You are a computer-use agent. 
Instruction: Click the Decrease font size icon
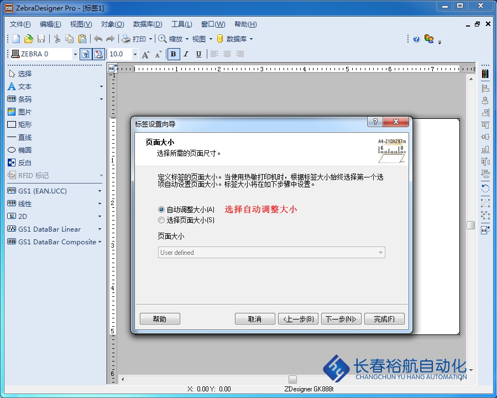[158, 55]
